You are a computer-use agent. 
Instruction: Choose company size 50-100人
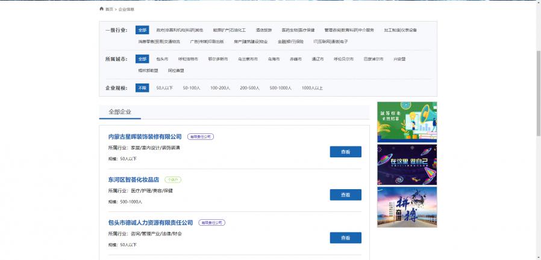[192, 88]
